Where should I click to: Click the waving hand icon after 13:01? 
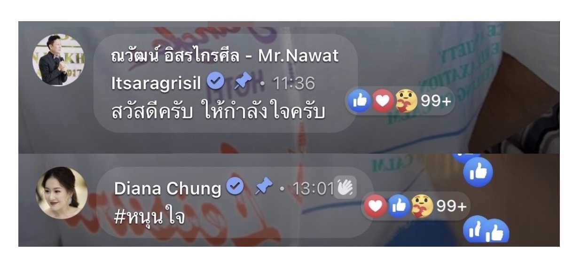pos(345,188)
